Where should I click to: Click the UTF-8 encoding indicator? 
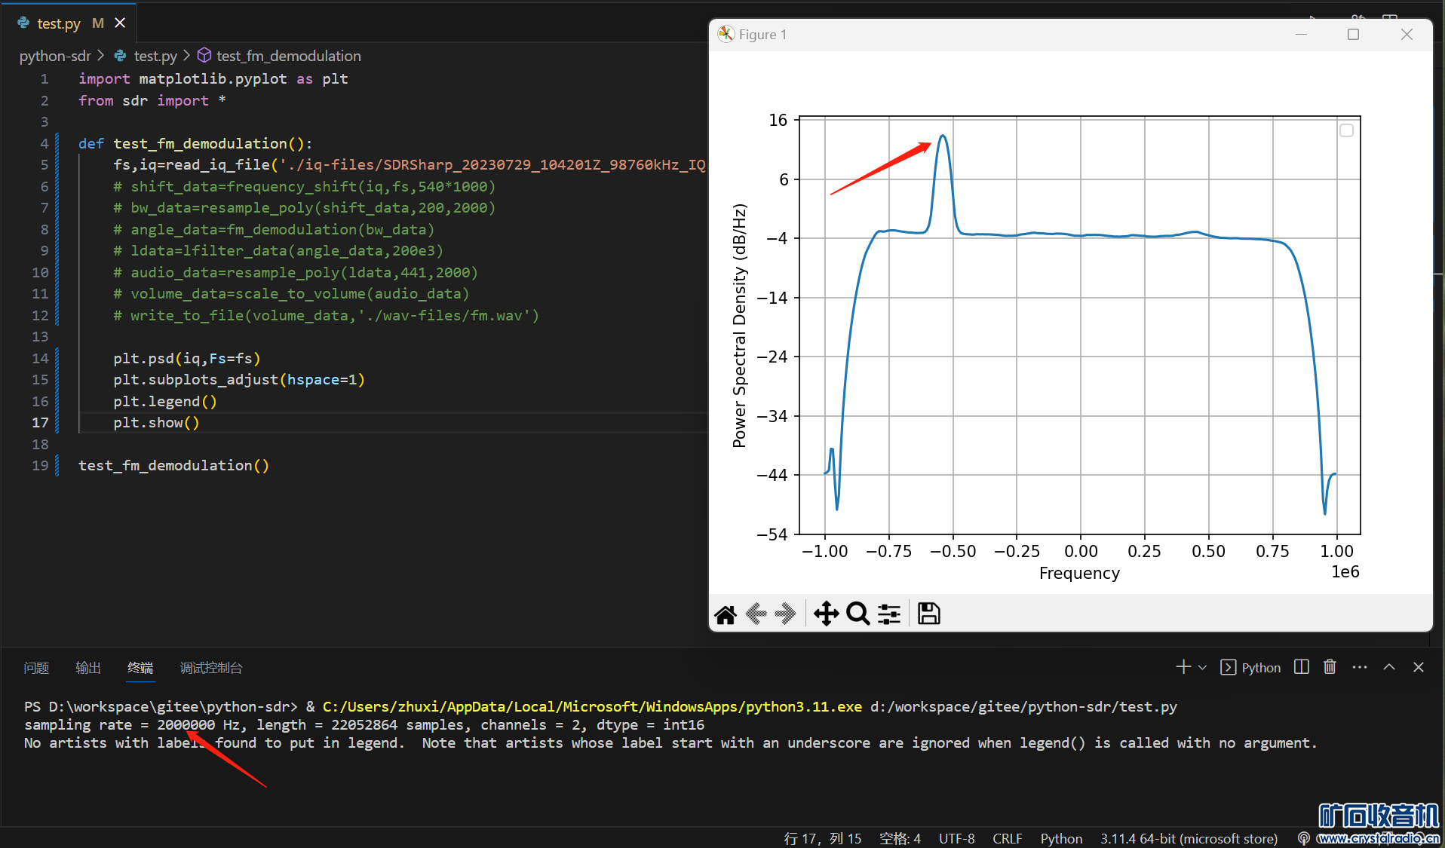956,838
